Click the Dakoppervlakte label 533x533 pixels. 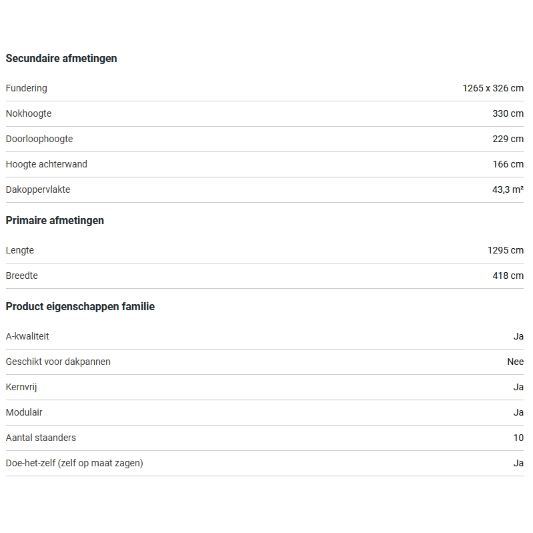coord(38,189)
